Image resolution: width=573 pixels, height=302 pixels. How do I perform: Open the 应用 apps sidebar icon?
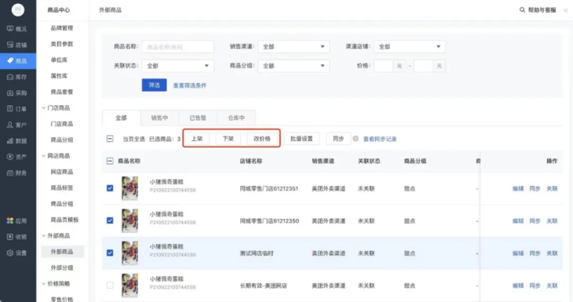click(10, 220)
